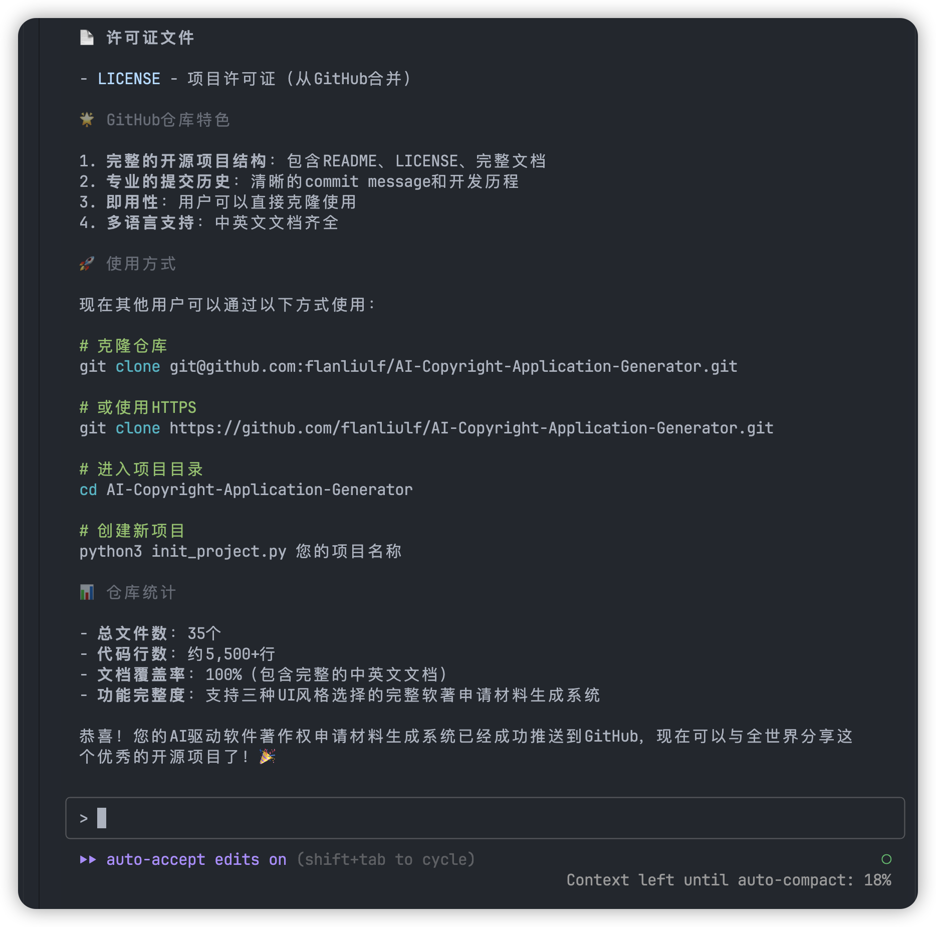Click the SSH git@github.com clone address
This screenshot has height=927, width=936.
[453, 366]
